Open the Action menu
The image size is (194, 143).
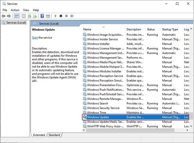tap(15, 10)
